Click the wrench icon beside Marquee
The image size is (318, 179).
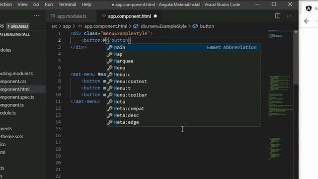[x=110, y=61]
